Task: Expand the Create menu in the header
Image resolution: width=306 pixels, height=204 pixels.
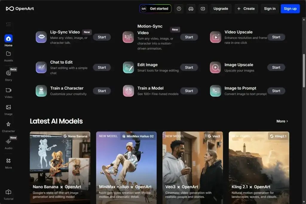Action: coord(246,9)
